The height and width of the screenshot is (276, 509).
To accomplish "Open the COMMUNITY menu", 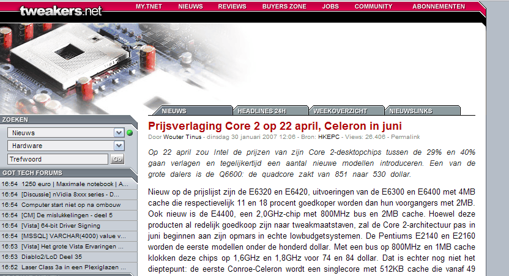I will 373,6.
